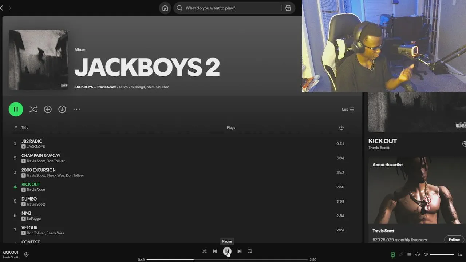The width and height of the screenshot is (466, 262).
Task: Open Connect to a device
Action: 418,254
